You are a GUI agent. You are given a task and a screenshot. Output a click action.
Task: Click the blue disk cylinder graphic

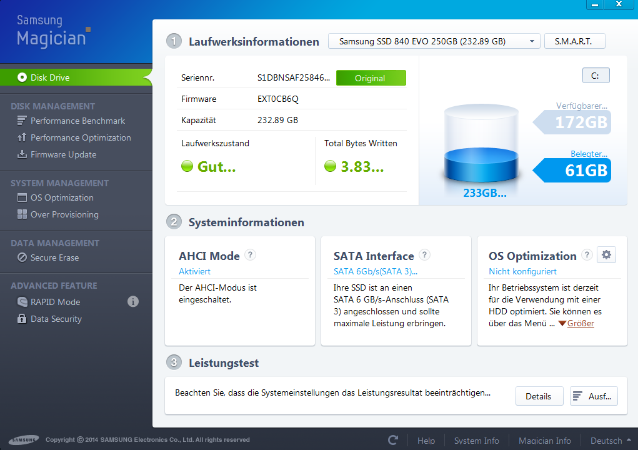pyautogui.click(x=481, y=143)
